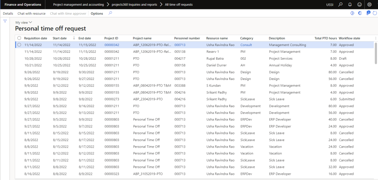This screenshot has width=378, height=180.
Task: Click the Details menu item
Action: [8, 14]
